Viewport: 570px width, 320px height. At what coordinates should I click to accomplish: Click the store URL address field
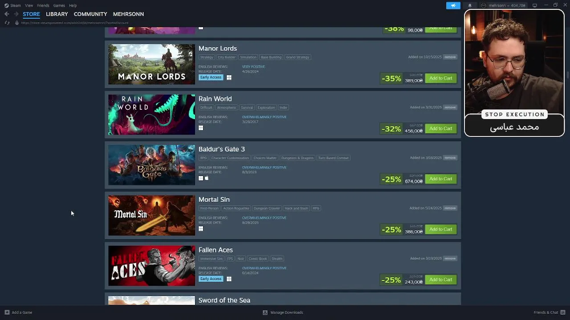pos(75,23)
